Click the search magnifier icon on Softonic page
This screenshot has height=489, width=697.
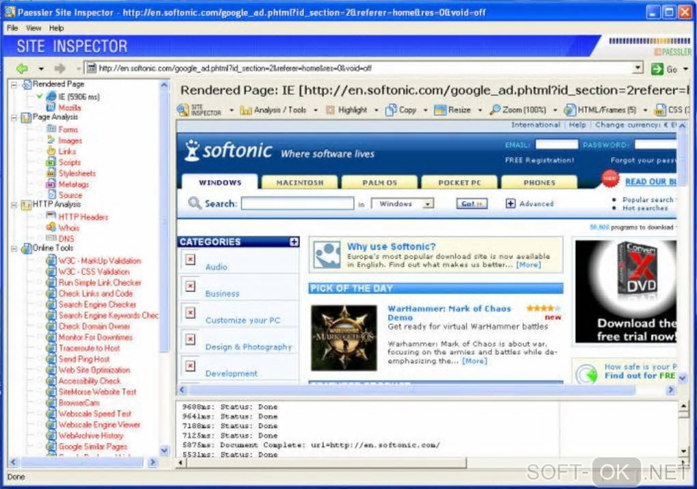(194, 203)
